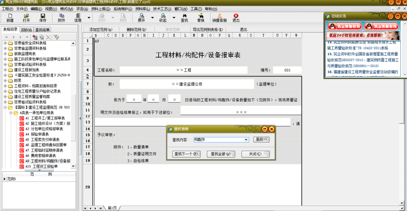Open the 格式(M) menu
The height and width of the screenshot is (211, 407).
66,9
